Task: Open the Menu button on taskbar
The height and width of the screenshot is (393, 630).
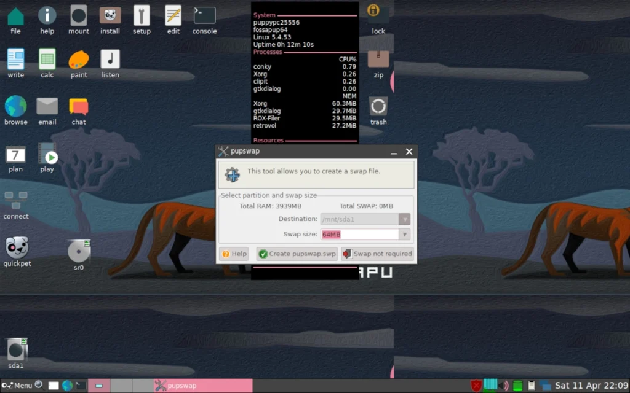Action: pos(17,386)
